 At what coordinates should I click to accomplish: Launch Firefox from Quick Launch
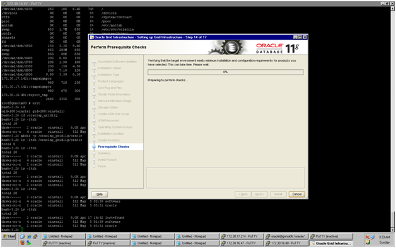tap(23, 243)
